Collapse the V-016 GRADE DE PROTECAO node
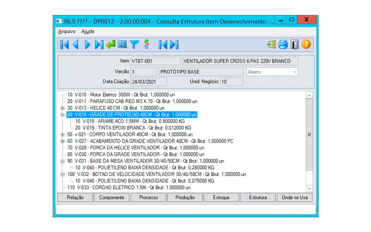371x232 pixels. (62, 115)
